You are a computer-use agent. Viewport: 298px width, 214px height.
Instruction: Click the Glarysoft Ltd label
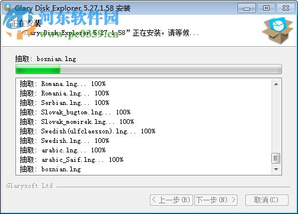point(30,186)
